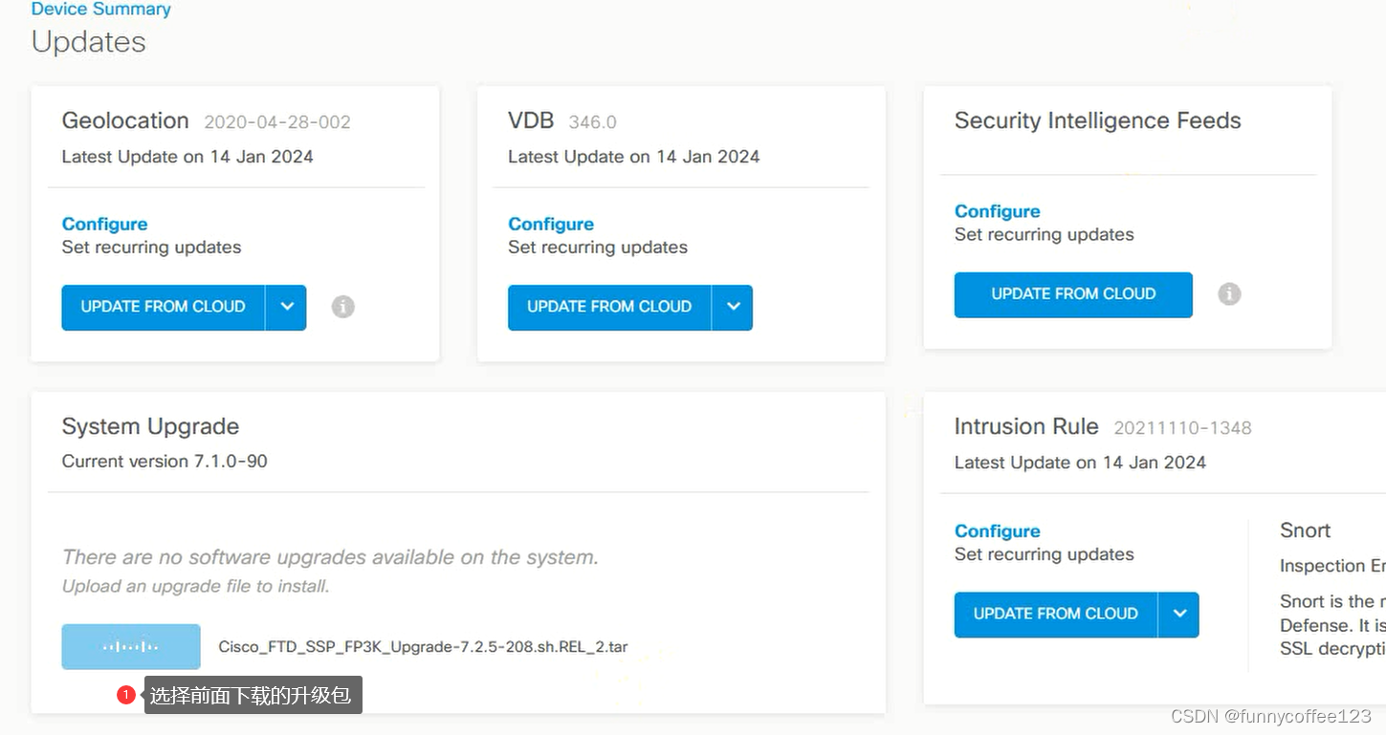Expand VDB update dropdown arrow
Image resolution: width=1386 pixels, height=735 pixels.
click(x=733, y=307)
